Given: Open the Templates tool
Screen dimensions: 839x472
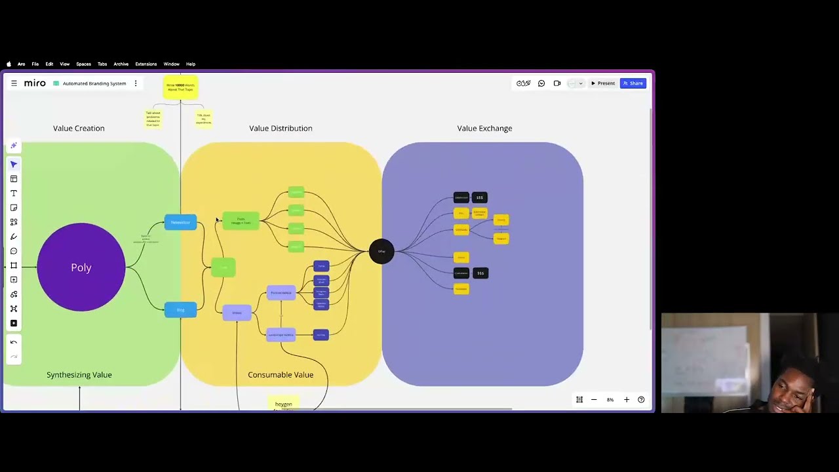Looking at the screenshot, I should [x=14, y=179].
